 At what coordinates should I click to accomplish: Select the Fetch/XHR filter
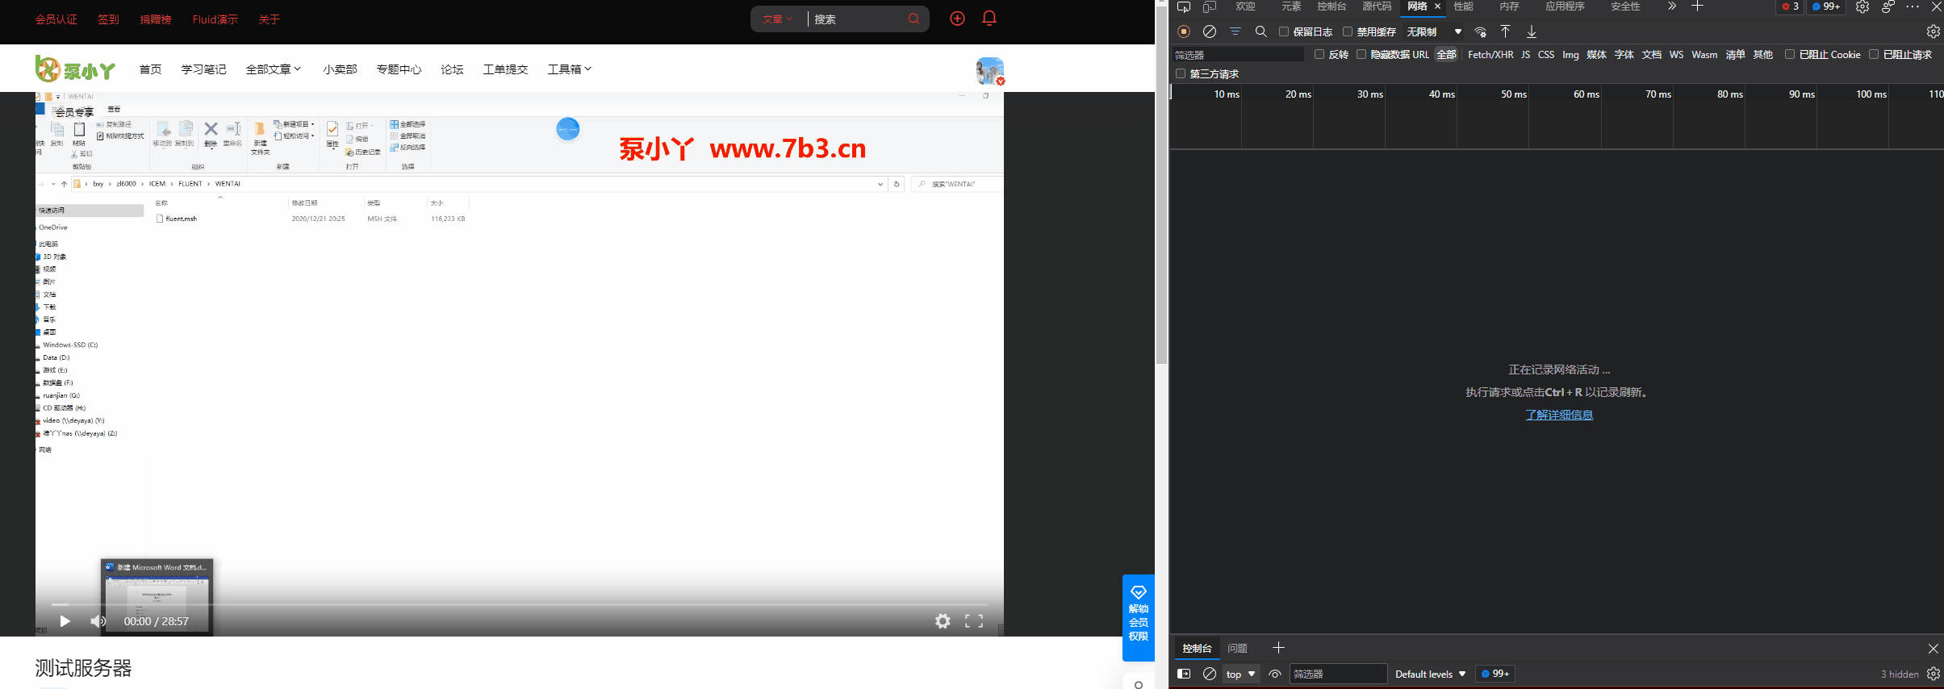pos(1490,54)
